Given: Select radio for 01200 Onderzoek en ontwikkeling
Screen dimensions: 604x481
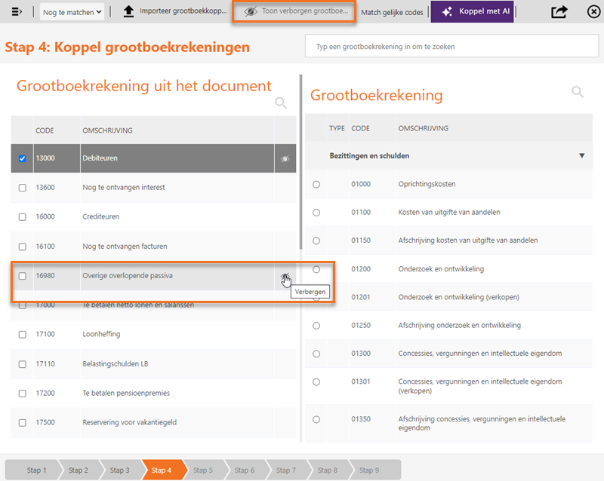Looking at the screenshot, I should (316, 269).
